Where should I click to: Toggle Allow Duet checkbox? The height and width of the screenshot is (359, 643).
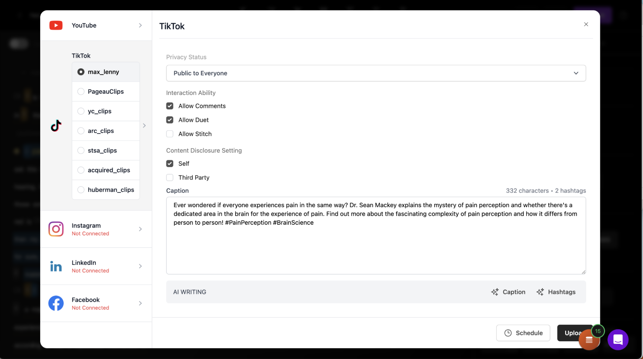tap(170, 119)
